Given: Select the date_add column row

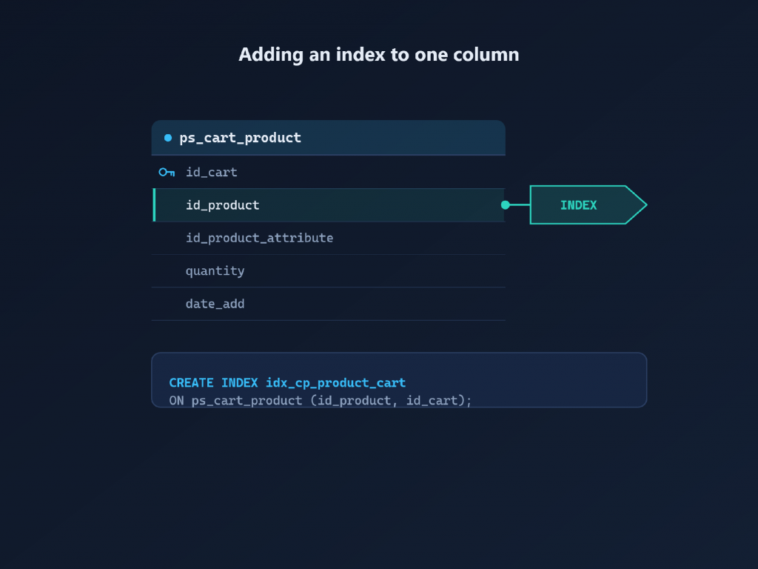Looking at the screenshot, I should (328, 304).
